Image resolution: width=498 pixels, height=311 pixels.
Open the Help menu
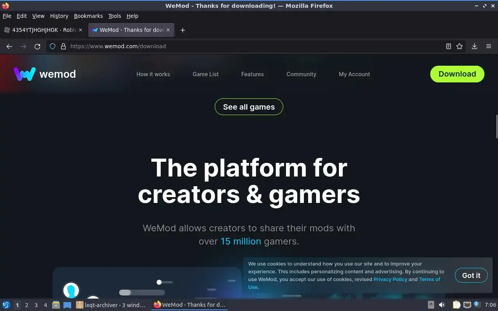[132, 16]
